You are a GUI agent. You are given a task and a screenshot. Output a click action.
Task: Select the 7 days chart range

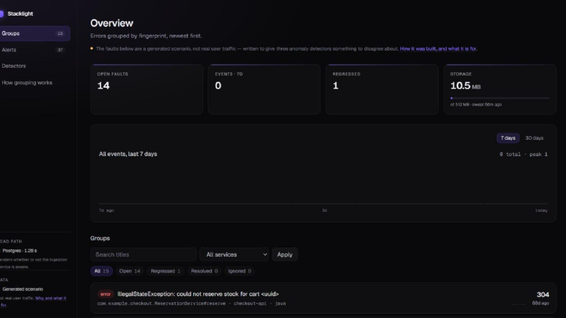[x=508, y=138]
